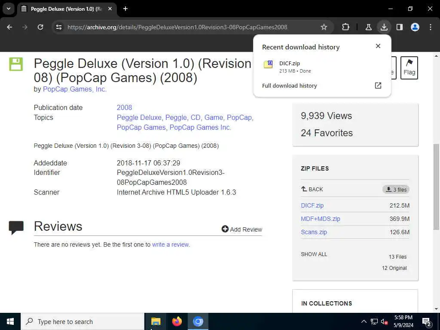Click the page vertical scrollbar thumb
The height and width of the screenshot is (330, 440).
pyautogui.click(x=436, y=186)
